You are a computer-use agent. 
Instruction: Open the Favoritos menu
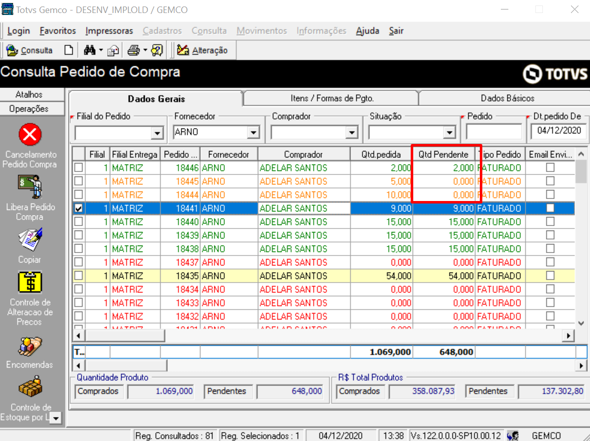[58, 31]
